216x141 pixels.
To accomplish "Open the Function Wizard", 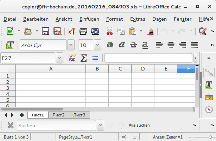I will [x=72, y=58].
